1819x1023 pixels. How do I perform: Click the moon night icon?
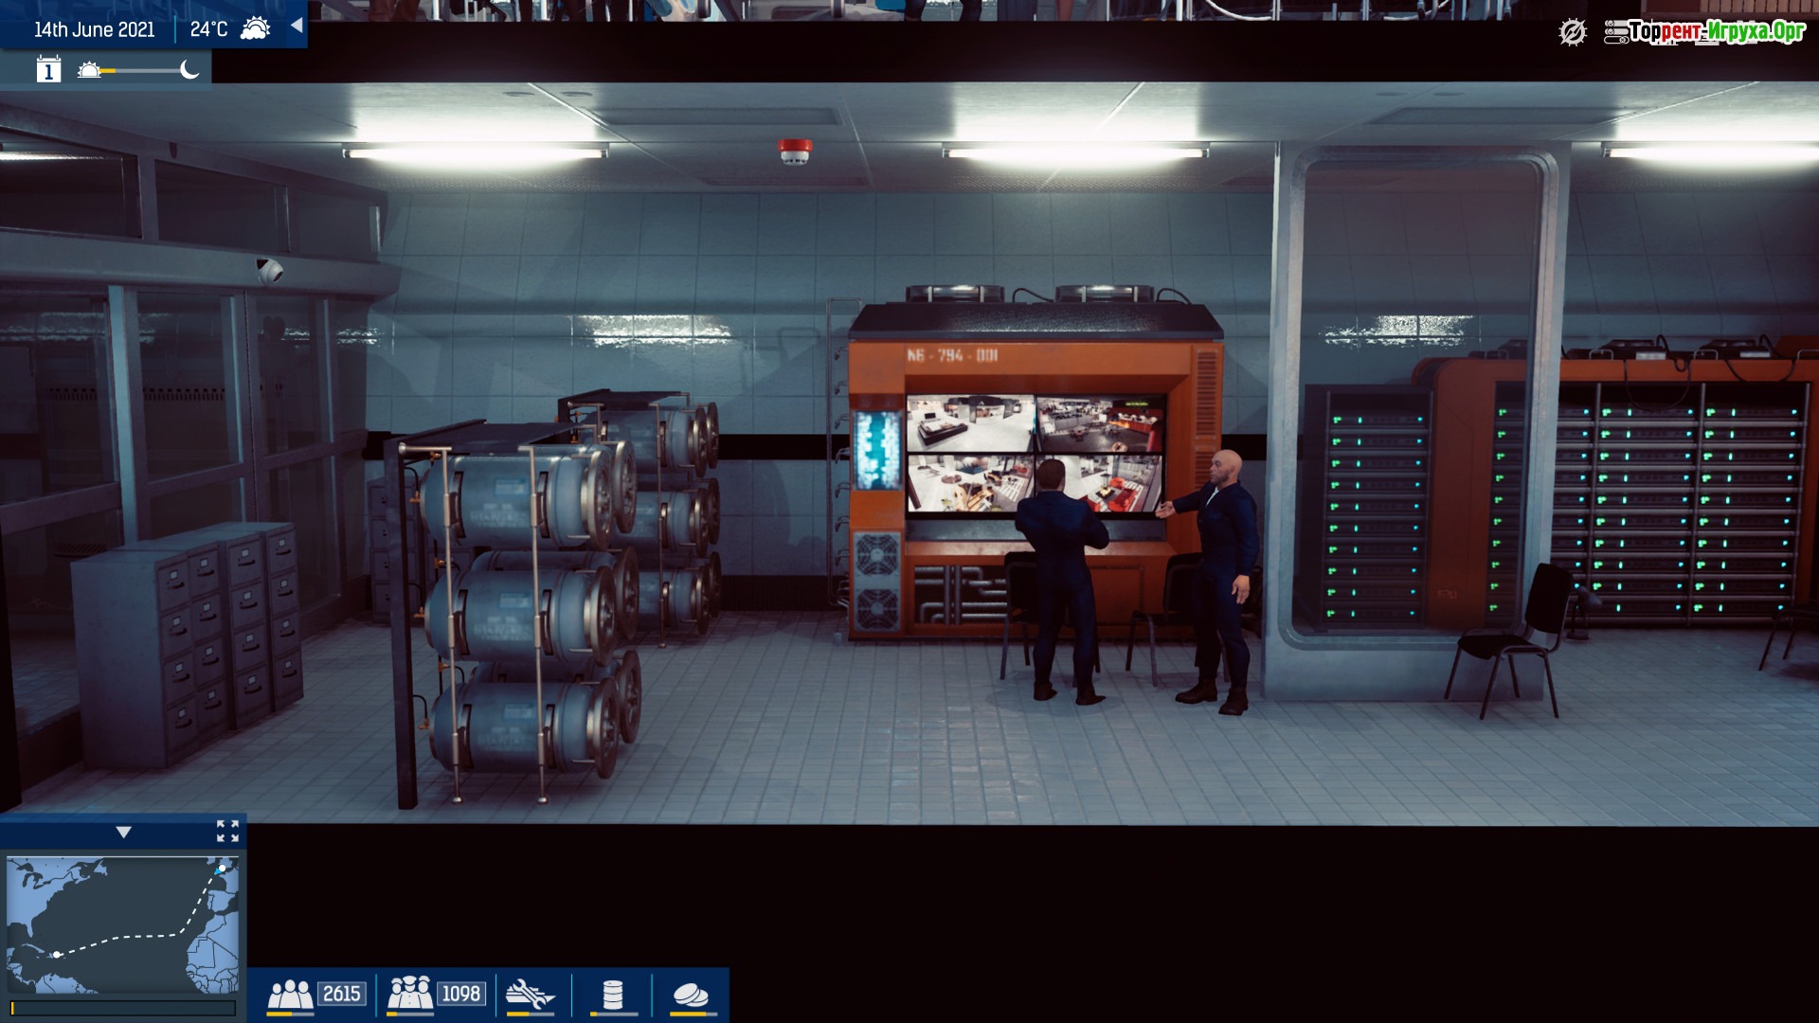pos(189,70)
